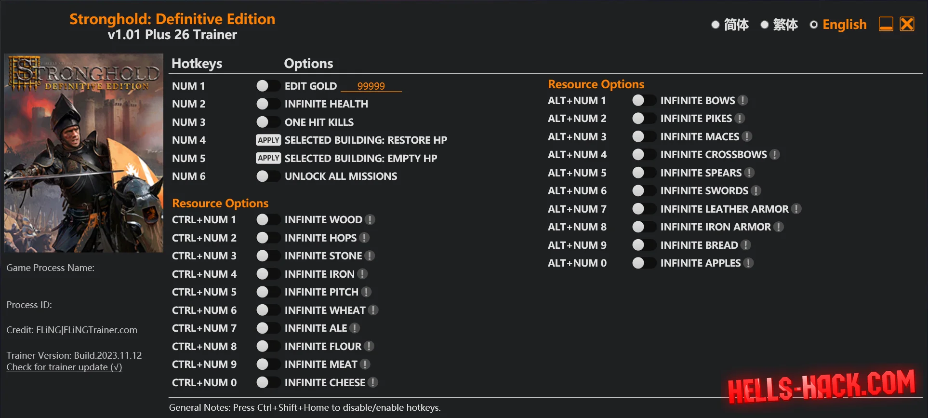Viewport: 928px width, 418px height.
Task: Click the info icon beside INFINITE BOWS
Action: [x=742, y=100]
